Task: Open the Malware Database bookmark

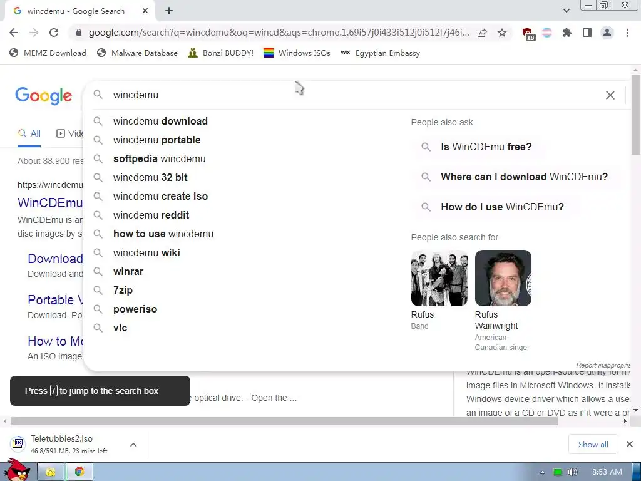Action: [x=137, y=53]
